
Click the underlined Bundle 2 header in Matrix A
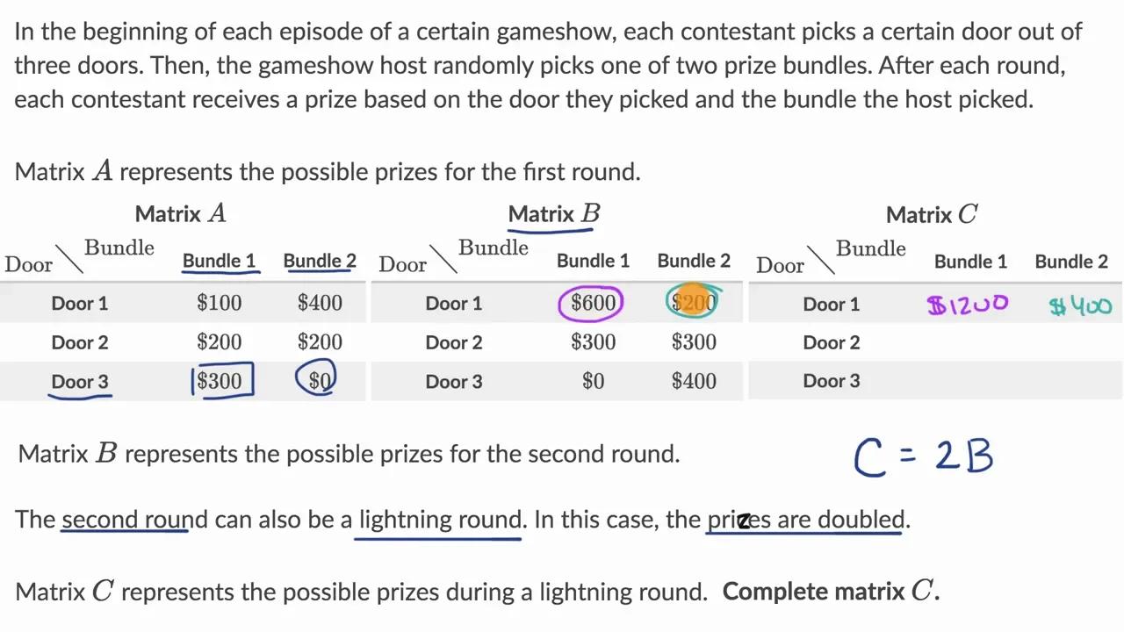tap(320, 261)
